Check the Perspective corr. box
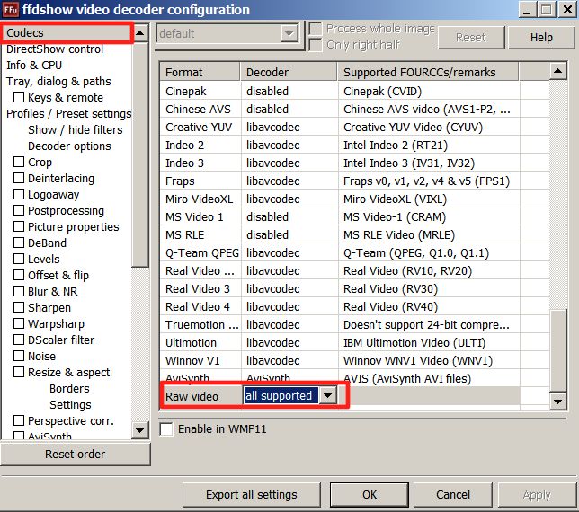 pyautogui.click(x=19, y=421)
